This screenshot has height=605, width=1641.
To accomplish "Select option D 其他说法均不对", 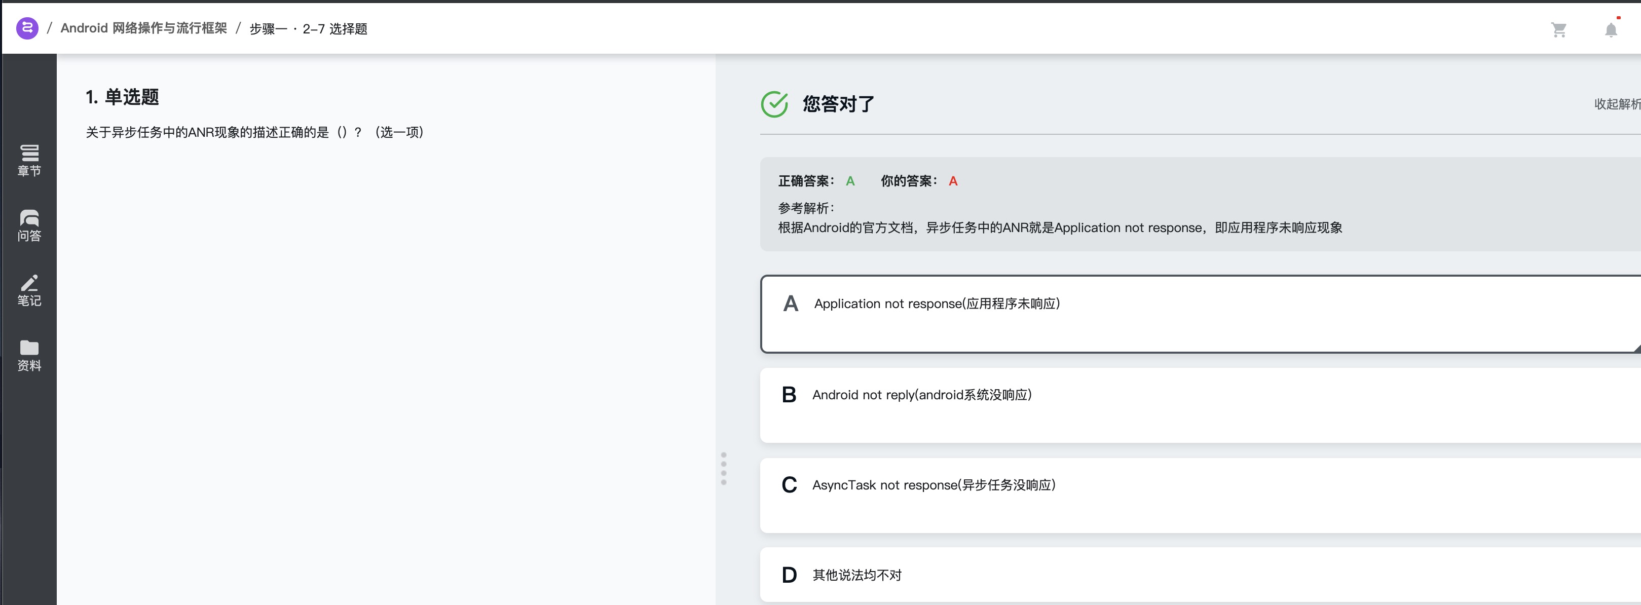I will click(x=1200, y=575).
